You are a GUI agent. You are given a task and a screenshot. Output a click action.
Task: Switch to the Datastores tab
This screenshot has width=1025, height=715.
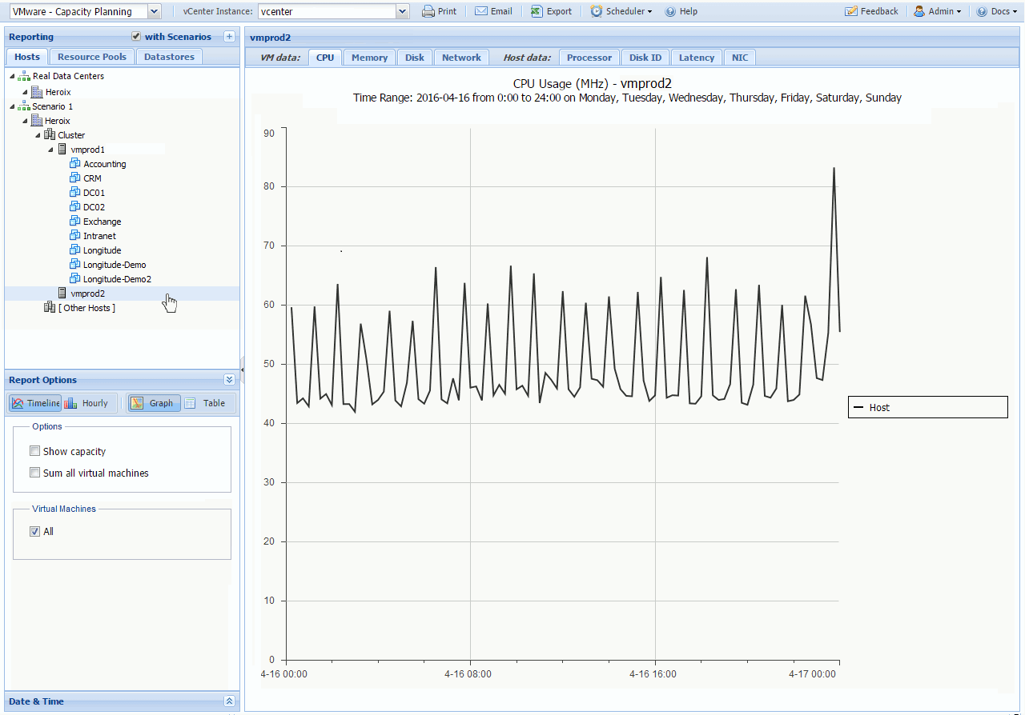click(x=169, y=57)
